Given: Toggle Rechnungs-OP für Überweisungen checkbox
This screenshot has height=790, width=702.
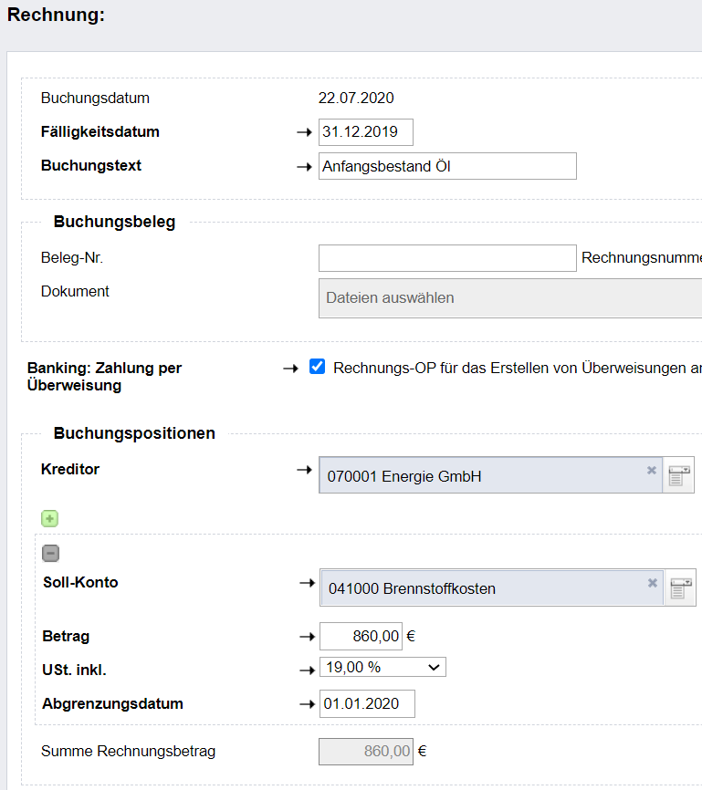Looking at the screenshot, I should pyautogui.click(x=317, y=367).
